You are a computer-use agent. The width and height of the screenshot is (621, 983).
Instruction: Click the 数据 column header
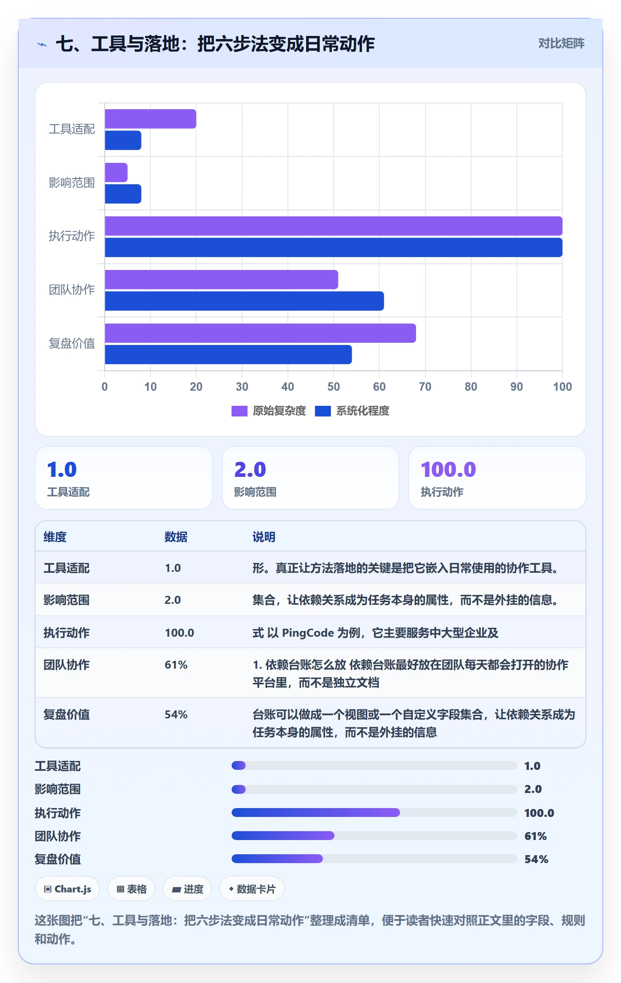176,537
